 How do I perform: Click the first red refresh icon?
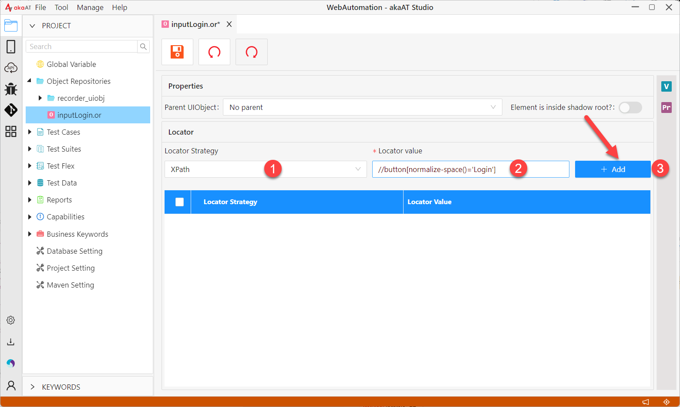point(214,52)
